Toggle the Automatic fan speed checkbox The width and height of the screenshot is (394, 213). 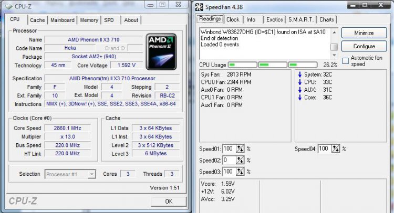(346, 61)
